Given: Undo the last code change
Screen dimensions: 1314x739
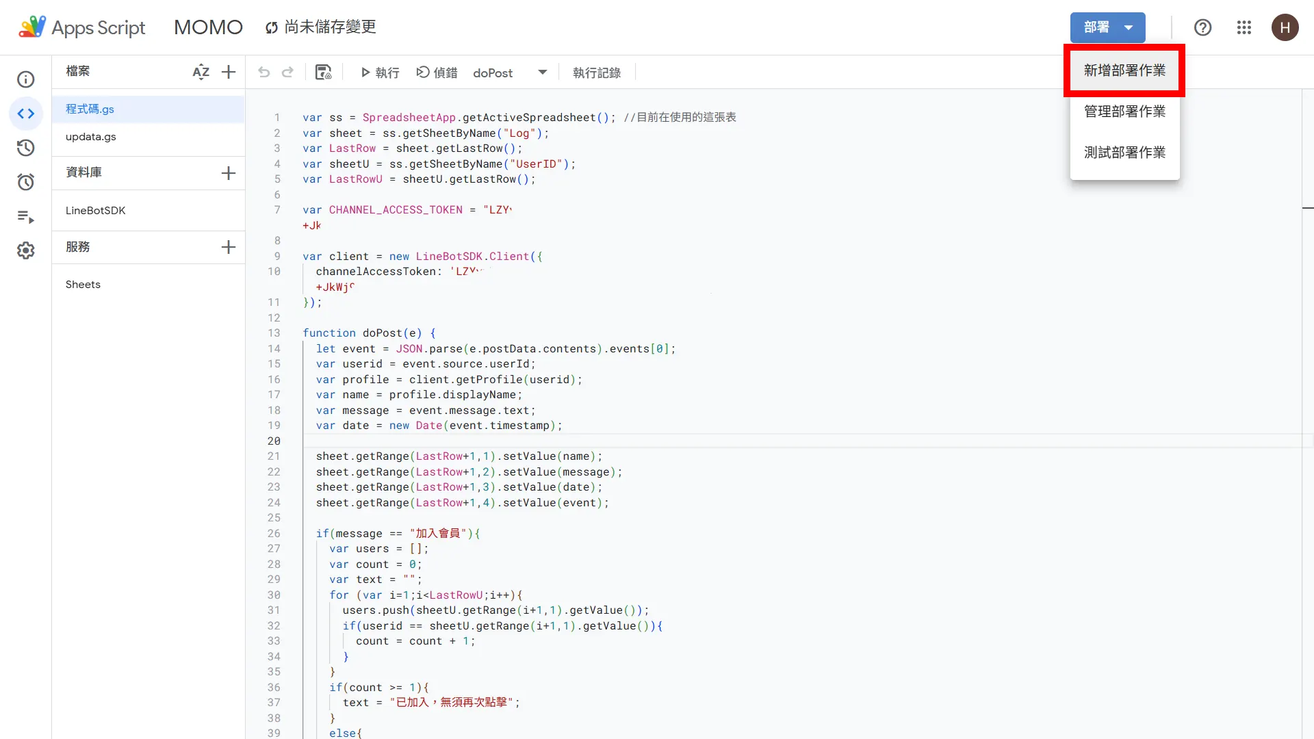Looking at the screenshot, I should [x=264, y=72].
